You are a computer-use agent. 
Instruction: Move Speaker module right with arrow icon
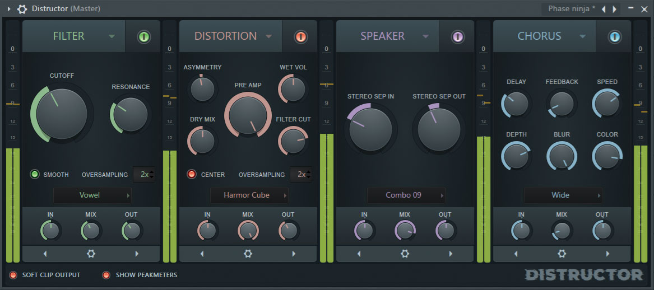coord(451,254)
